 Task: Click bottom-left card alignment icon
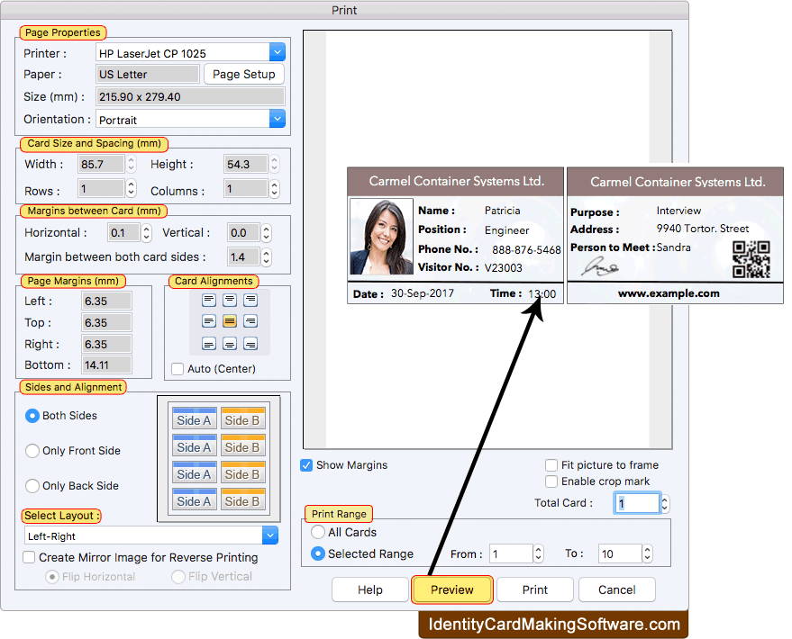(x=209, y=343)
